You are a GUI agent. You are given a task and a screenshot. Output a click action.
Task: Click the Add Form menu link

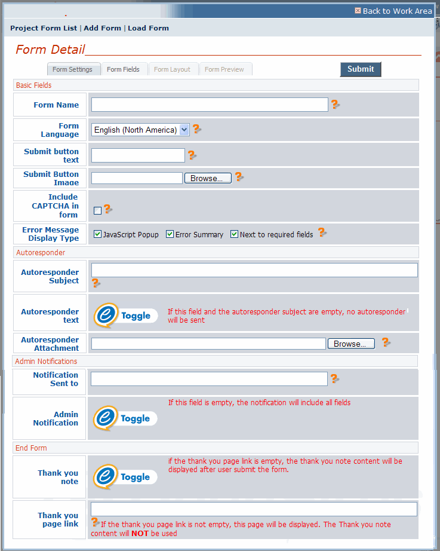pyautogui.click(x=102, y=28)
